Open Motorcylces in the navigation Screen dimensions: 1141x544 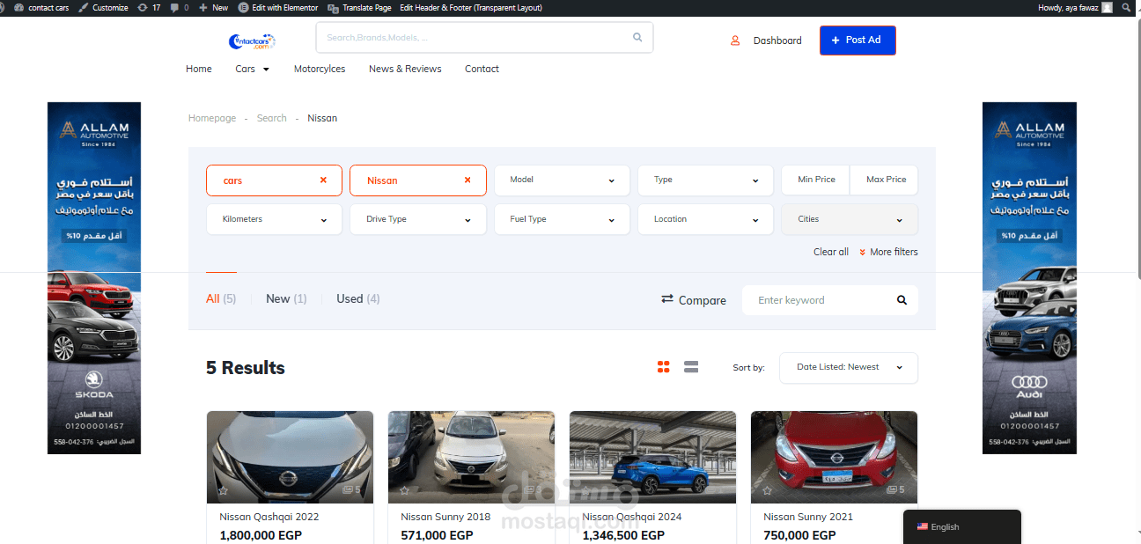pyautogui.click(x=320, y=69)
